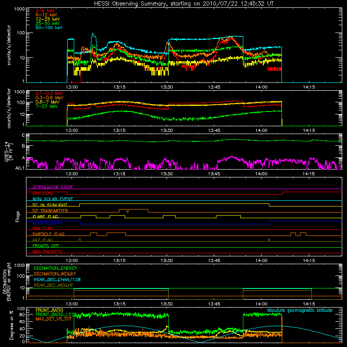Click the '0.1-0.3 MeV' legend label
Viewport: 347px width, 347px height.
click(x=49, y=93)
